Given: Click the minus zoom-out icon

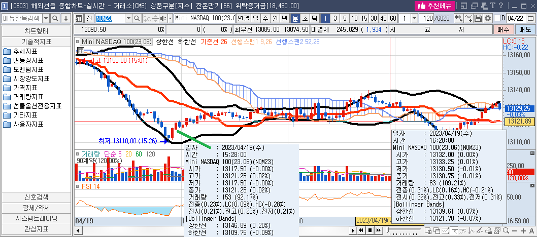Looking at the screenshot, I should point(514,230).
